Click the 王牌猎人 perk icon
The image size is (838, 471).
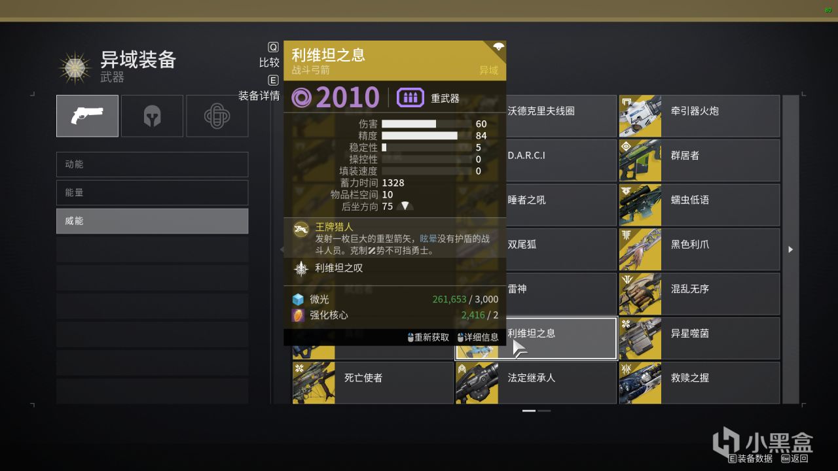pyautogui.click(x=302, y=230)
